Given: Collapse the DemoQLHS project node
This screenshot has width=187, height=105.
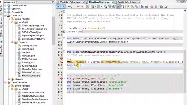Looking at the screenshot, I should point(5,15).
